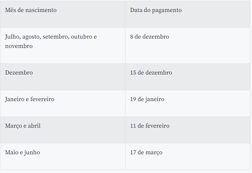Click 'Dezembro' in the birth month column

19,73
